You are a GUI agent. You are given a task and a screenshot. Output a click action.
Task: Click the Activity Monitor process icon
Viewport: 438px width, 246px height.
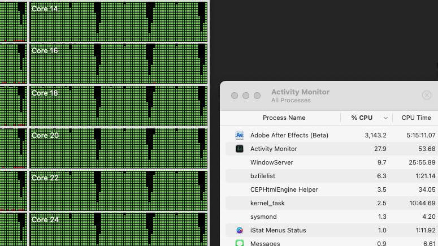coord(240,149)
